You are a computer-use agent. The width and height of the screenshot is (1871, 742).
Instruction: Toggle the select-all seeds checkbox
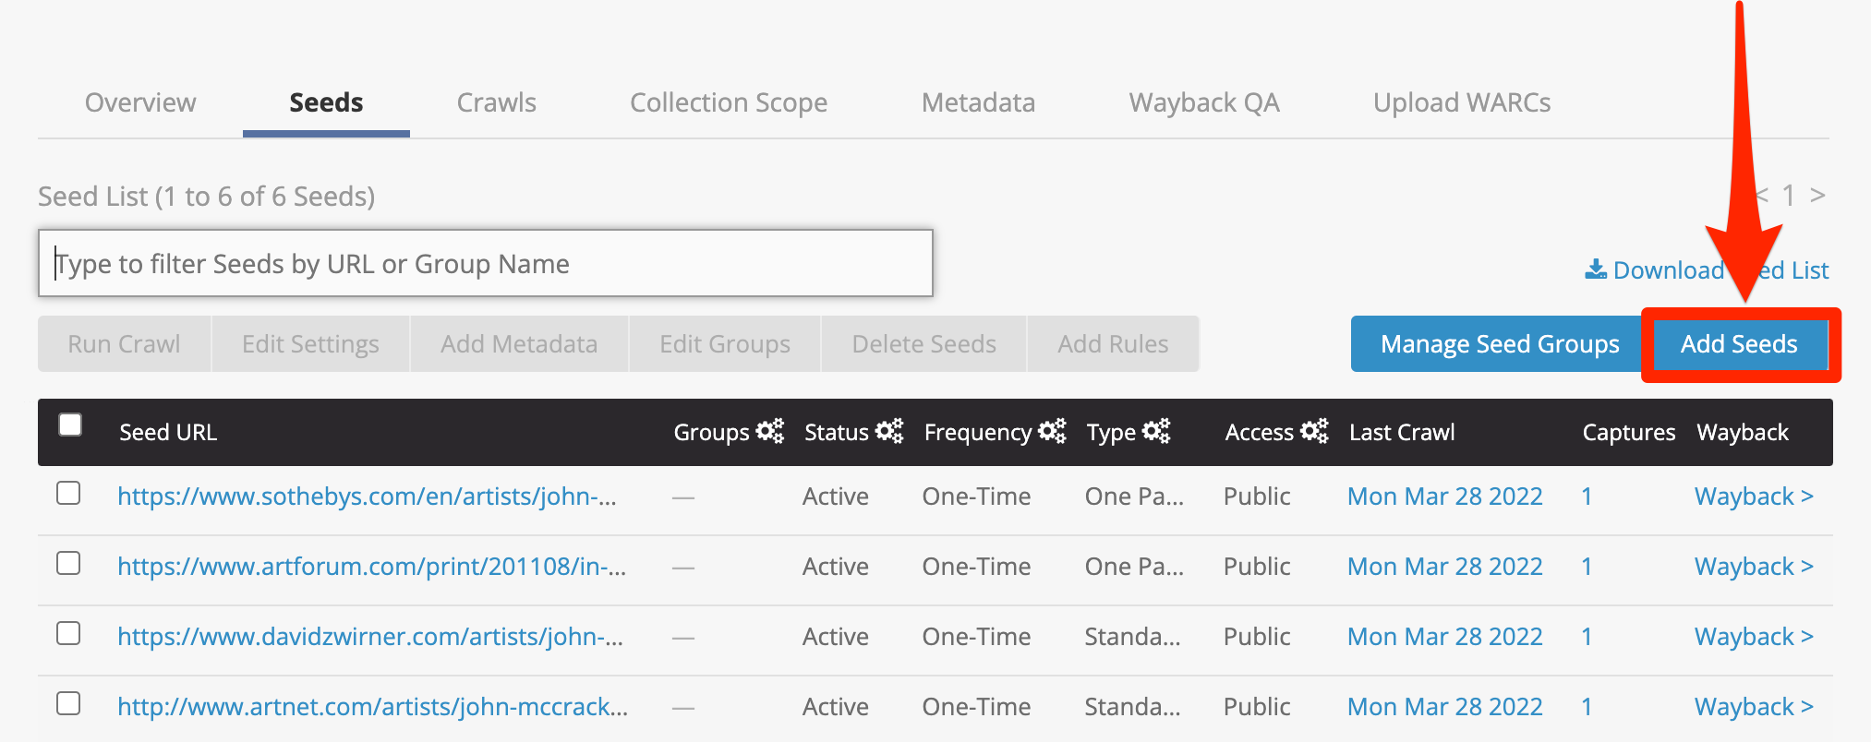coord(70,425)
